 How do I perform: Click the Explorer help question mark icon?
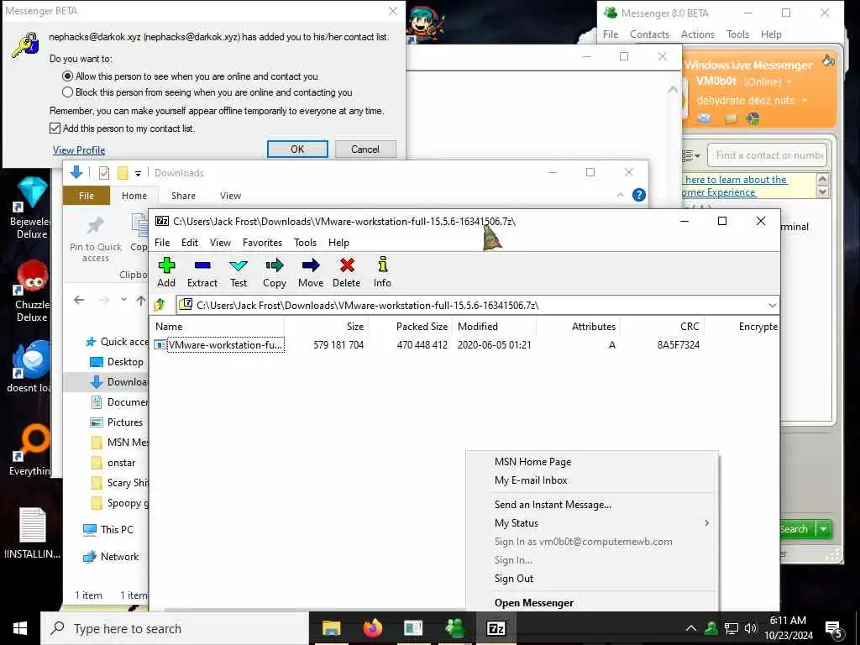click(639, 195)
